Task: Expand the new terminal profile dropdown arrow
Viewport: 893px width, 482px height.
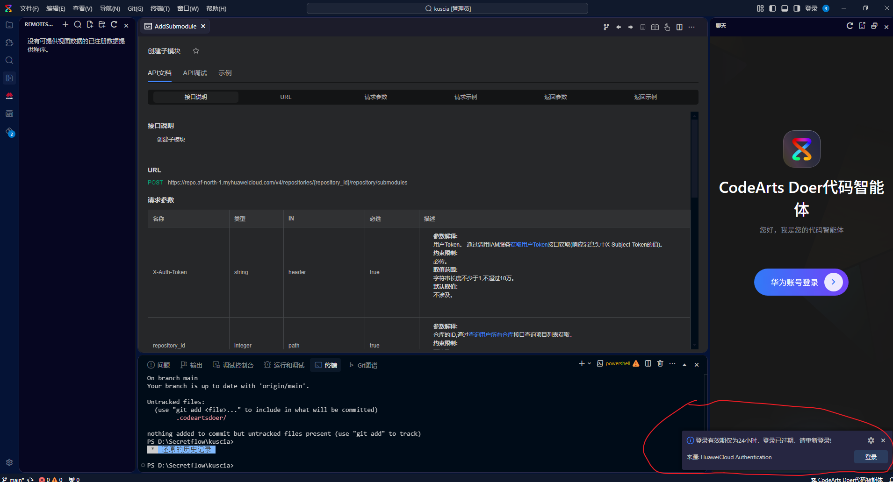Action: tap(590, 363)
